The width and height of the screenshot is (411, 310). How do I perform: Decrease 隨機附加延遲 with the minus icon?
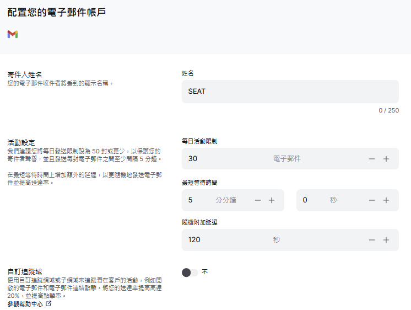pyautogui.click(x=372, y=240)
